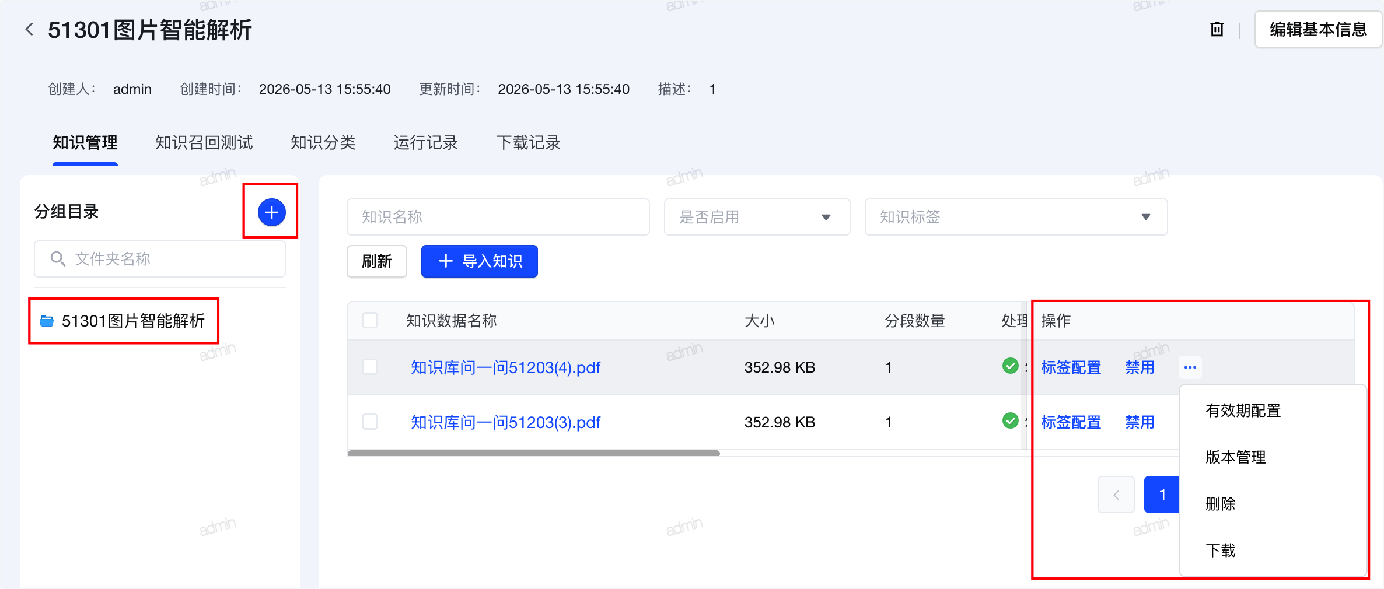Go back using the left arrow beside title

(x=29, y=30)
